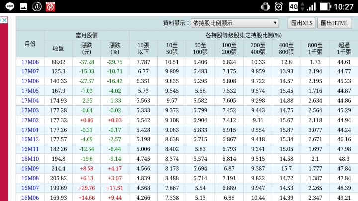Open the 16M08 month link
358x201 pixels.
click(x=30, y=178)
